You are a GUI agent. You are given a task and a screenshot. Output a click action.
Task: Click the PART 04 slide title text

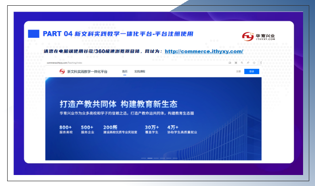pyautogui.click(x=118, y=34)
